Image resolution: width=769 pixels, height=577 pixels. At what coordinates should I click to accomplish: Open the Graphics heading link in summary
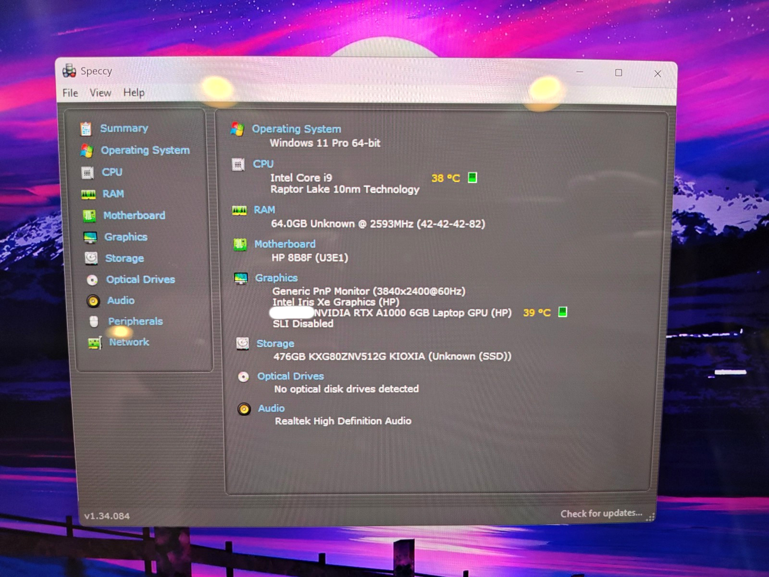[x=276, y=278]
